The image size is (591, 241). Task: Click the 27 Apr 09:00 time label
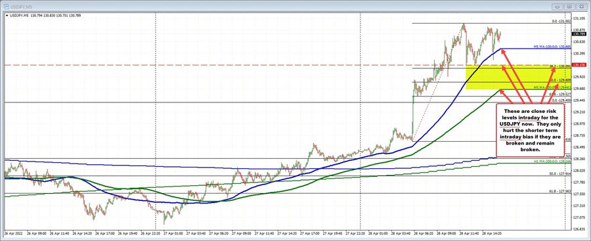pyautogui.click(x=242, y=234)
